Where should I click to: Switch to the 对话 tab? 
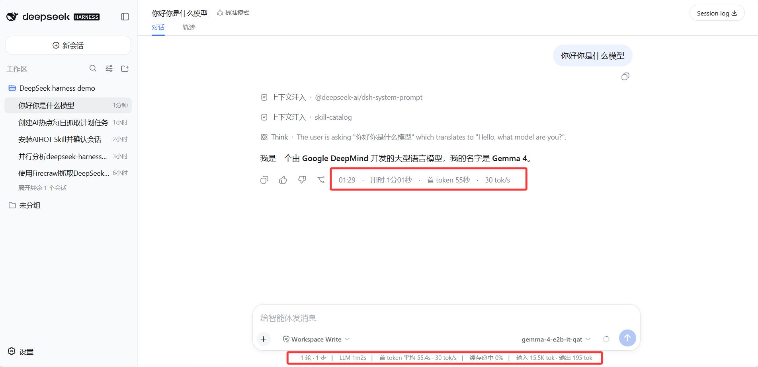[x=158, y=27]
